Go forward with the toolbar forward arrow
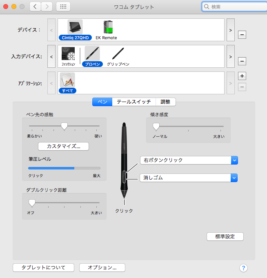The height and width of the screenshot is (278, 267). pyautogui.click(x=47, y=7)
